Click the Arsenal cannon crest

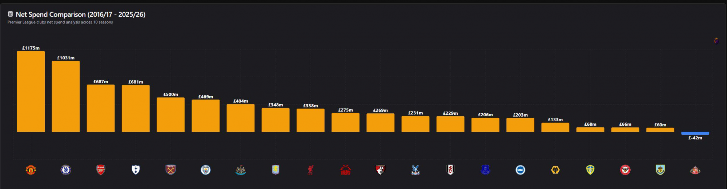click(101, 170)
